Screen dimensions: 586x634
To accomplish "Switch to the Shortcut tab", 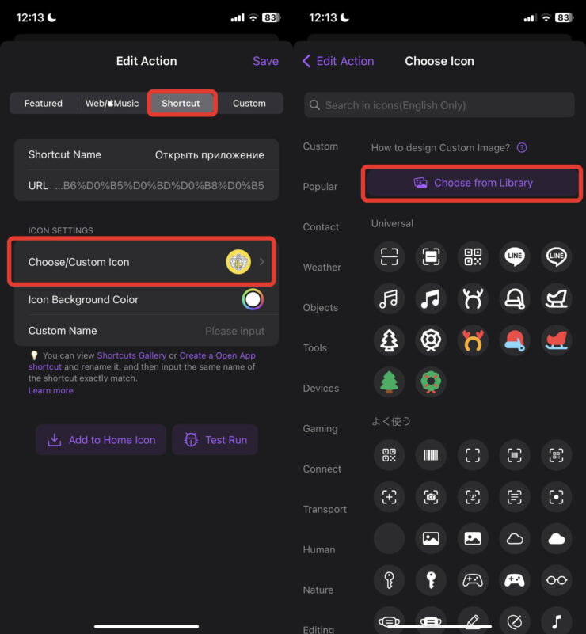I will [181, 104].
